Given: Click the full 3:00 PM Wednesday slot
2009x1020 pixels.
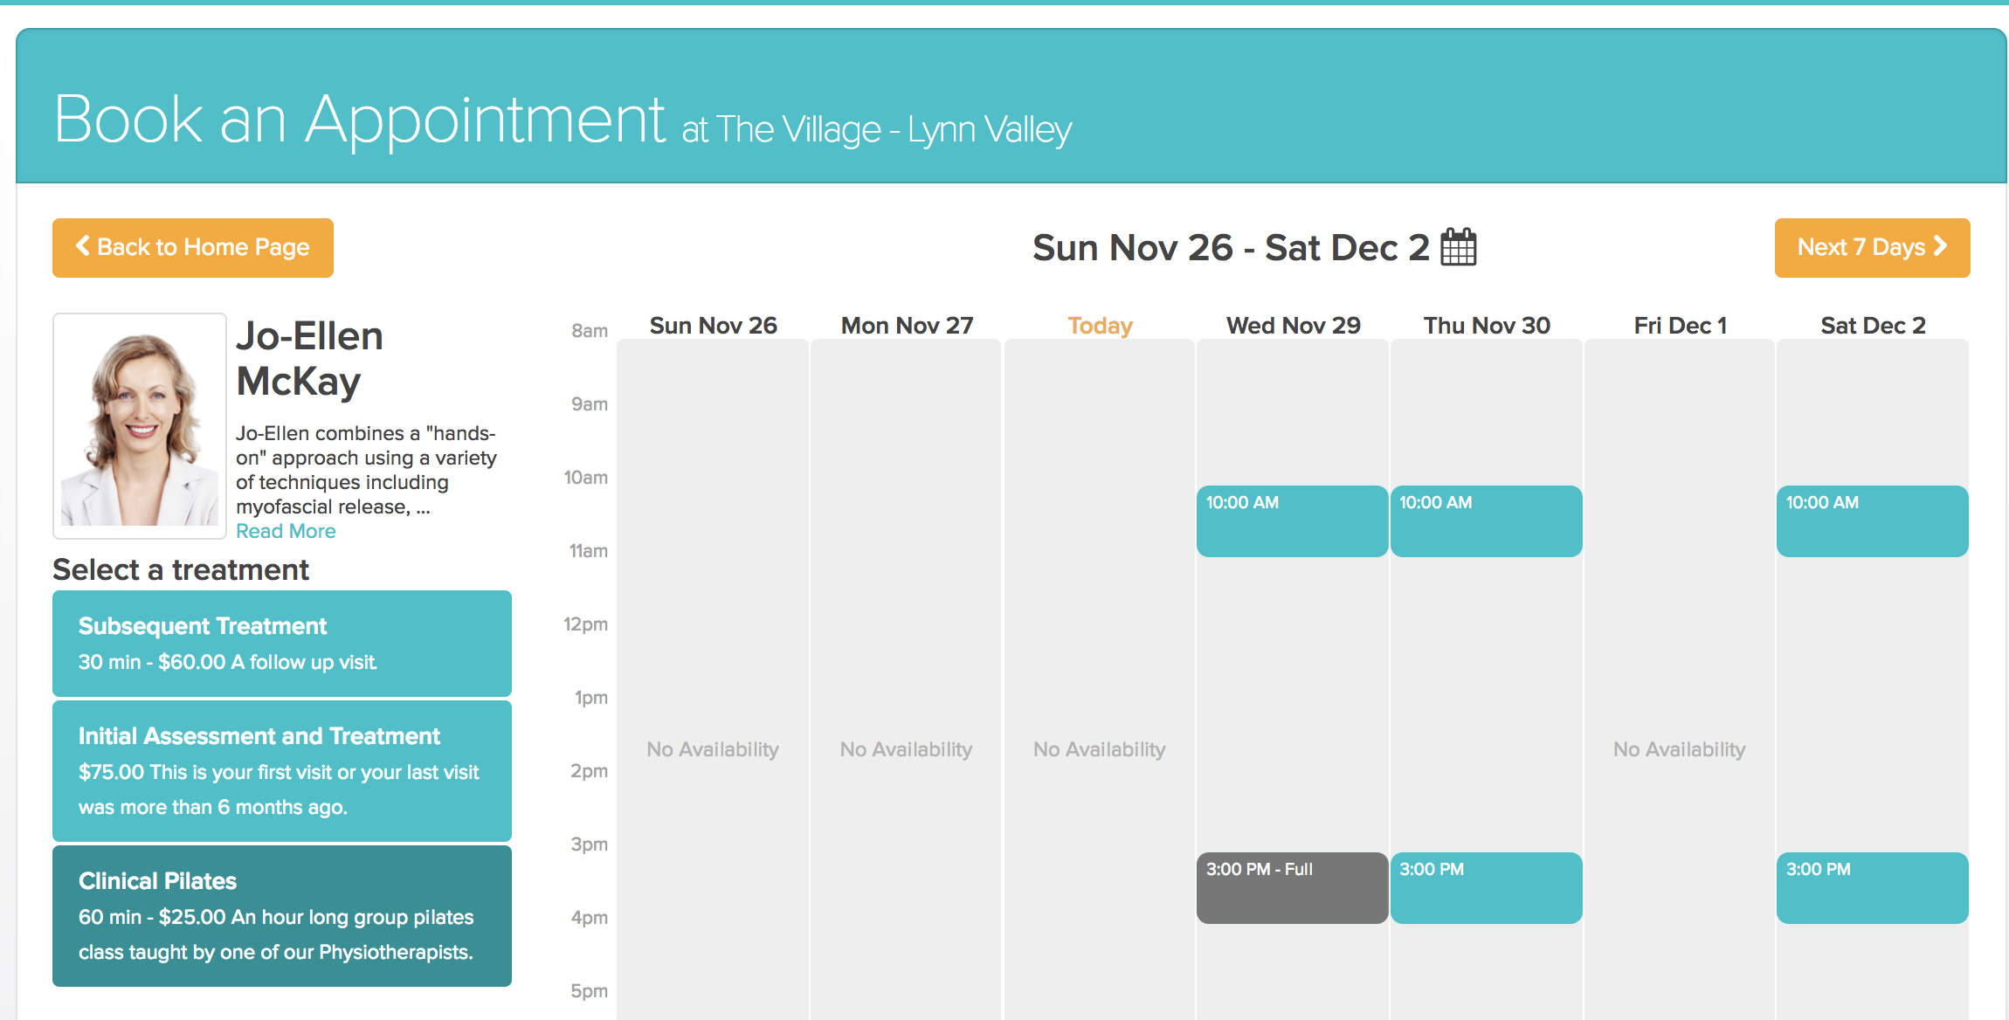Looking at the screenshot, I should pos(1292,888).
